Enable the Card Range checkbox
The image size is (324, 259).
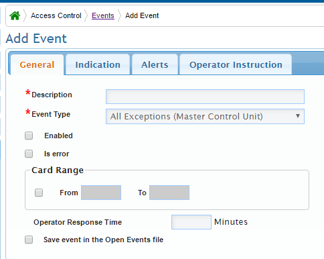[x=39, y=193]
